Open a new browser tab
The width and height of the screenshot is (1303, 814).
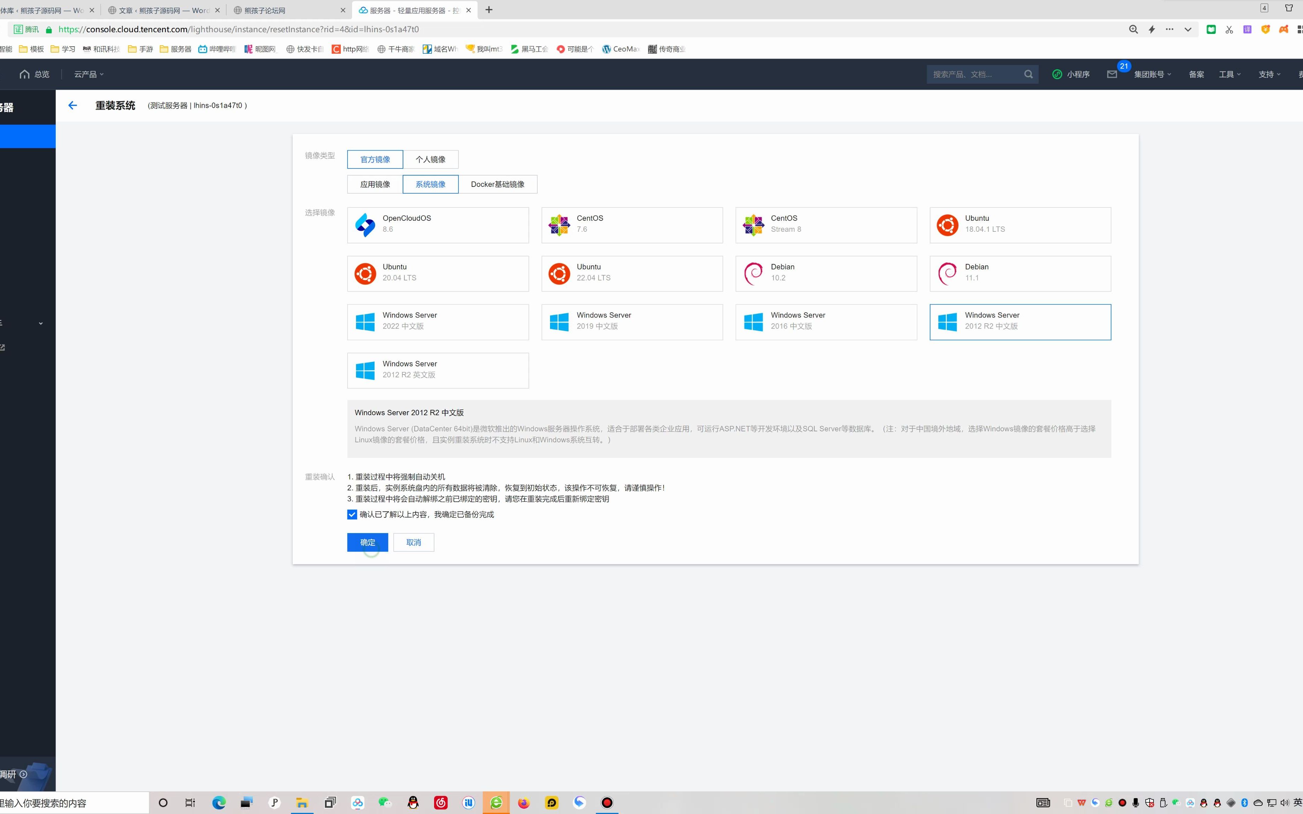(489, 10)
